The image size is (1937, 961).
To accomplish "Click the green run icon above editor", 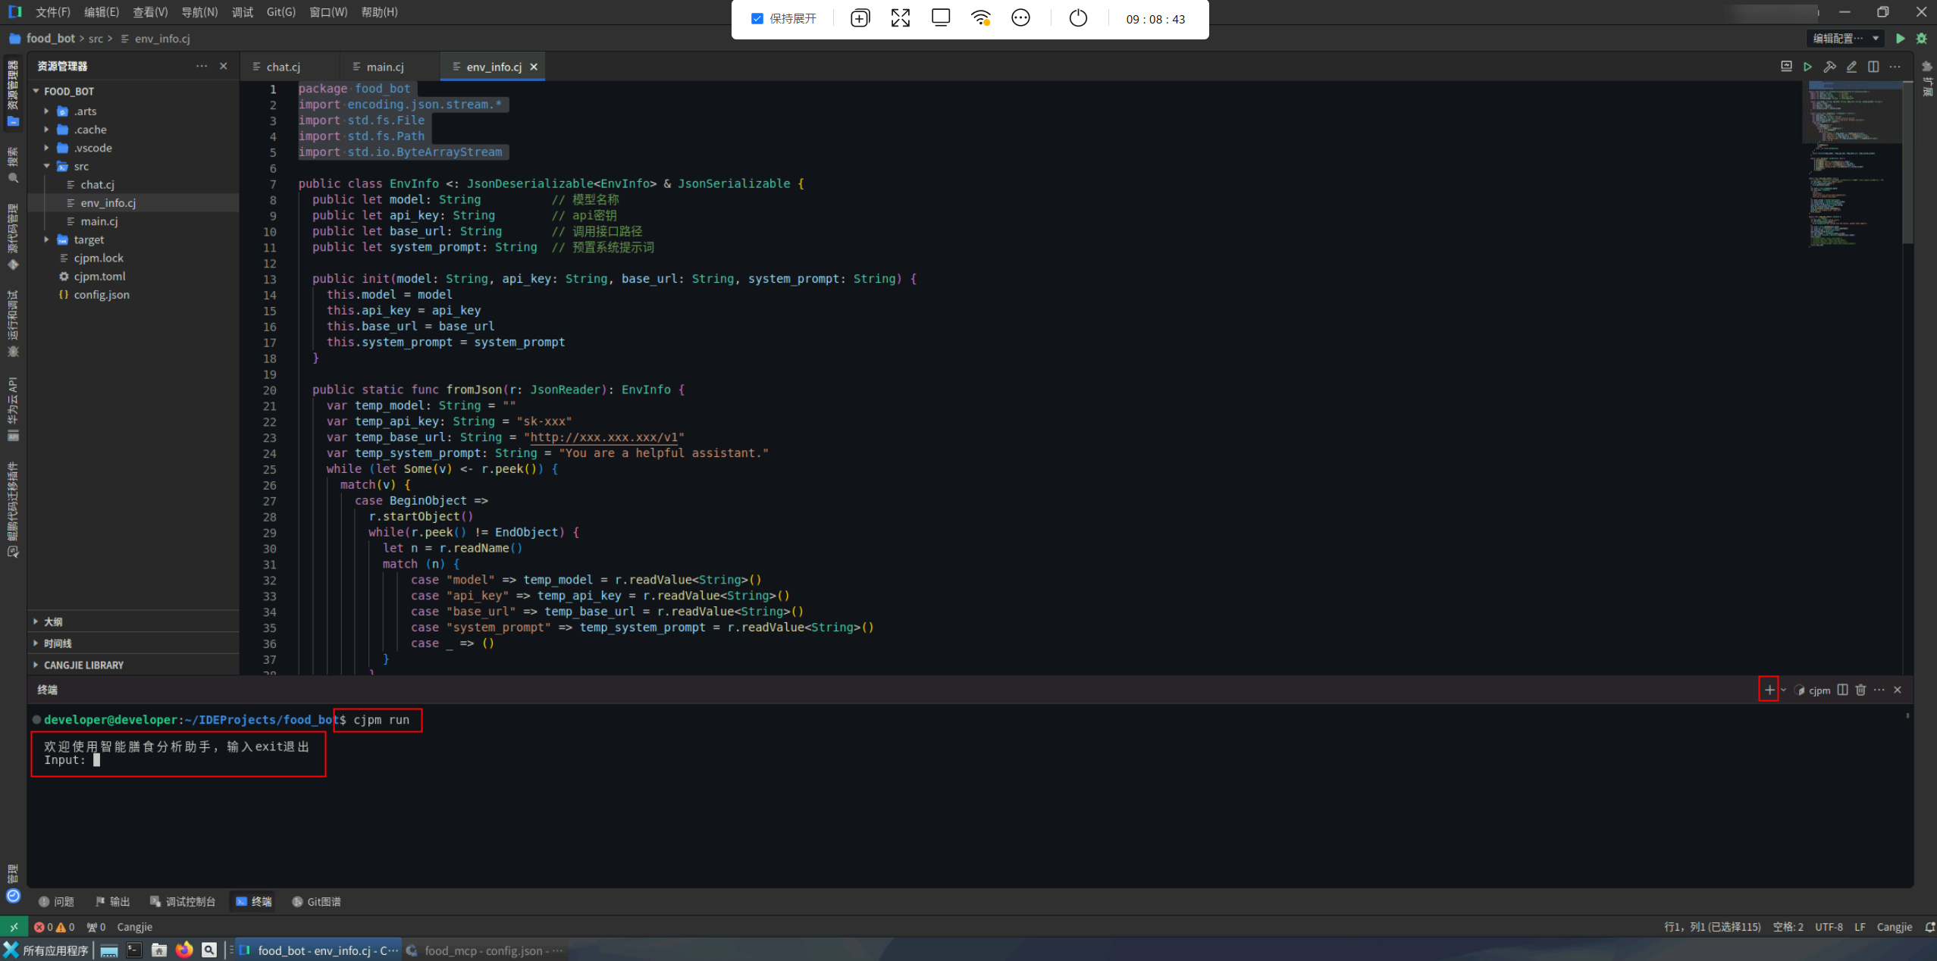I will [x=1900, y=39].
